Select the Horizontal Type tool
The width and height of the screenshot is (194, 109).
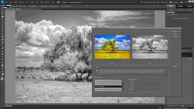click(2, 34)
